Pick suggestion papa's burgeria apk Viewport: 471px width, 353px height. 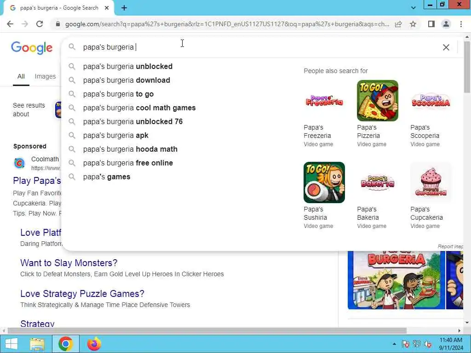(x=115, y=136)
